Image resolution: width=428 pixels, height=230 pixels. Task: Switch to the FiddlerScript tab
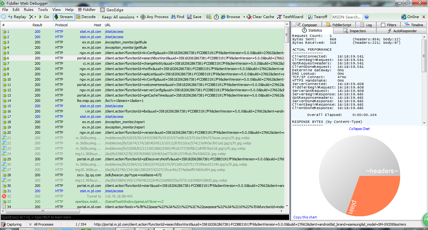click(x=338, y=25)
